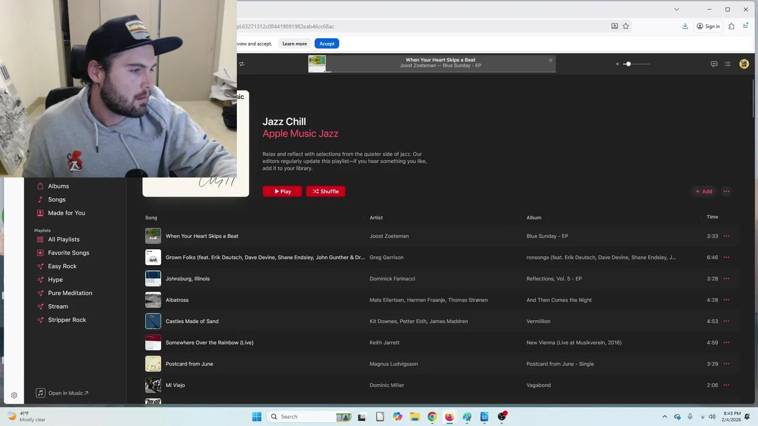
Task: Add the playlist with the Add button
Action: coord(704,191)
